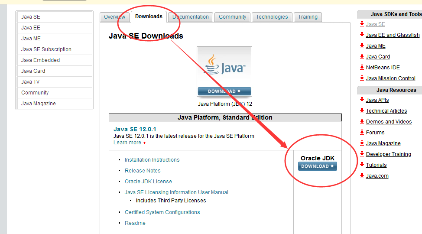Screen dimensions: 422x234
Task: Click the red arrow icon beside Java APIs
Action: (362, 100)
